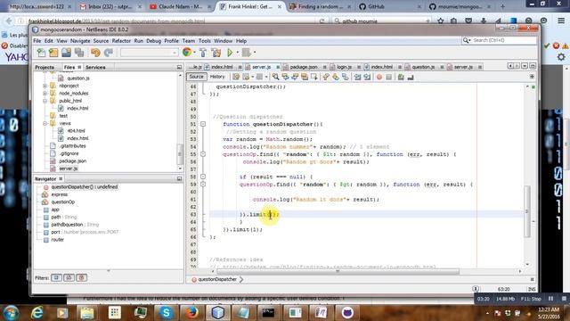
Task: Open the Refactor menu
Action: point(121,41)
